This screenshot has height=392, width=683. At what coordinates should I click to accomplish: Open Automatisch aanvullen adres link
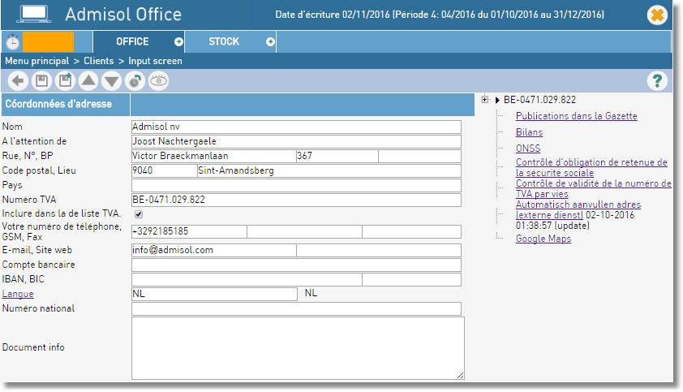578,209
